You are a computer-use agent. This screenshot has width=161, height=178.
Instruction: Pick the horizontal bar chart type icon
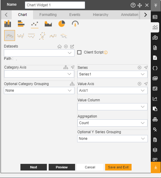click(21, 24)
